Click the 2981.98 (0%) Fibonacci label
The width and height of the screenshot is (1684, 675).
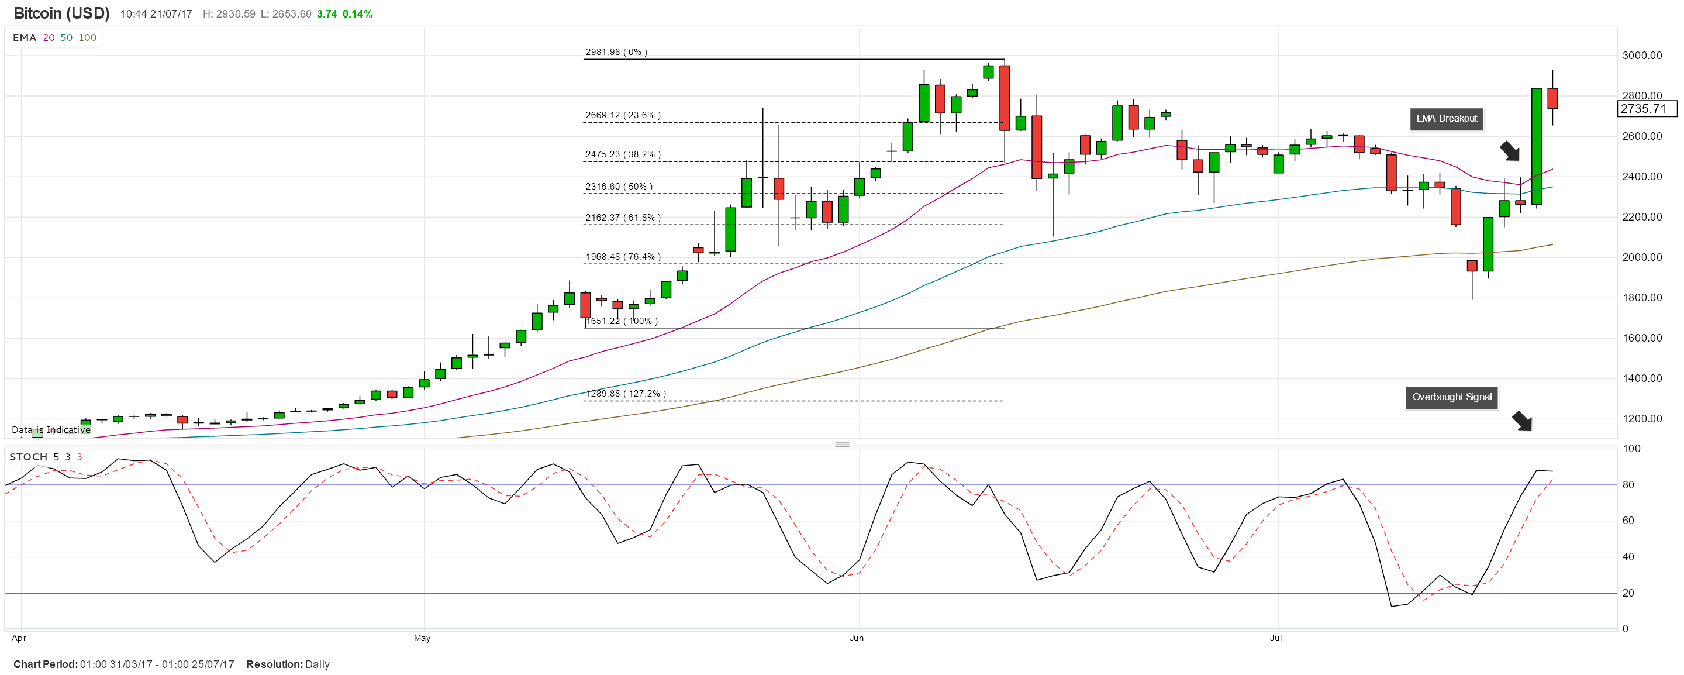click(x=616, y=51)
